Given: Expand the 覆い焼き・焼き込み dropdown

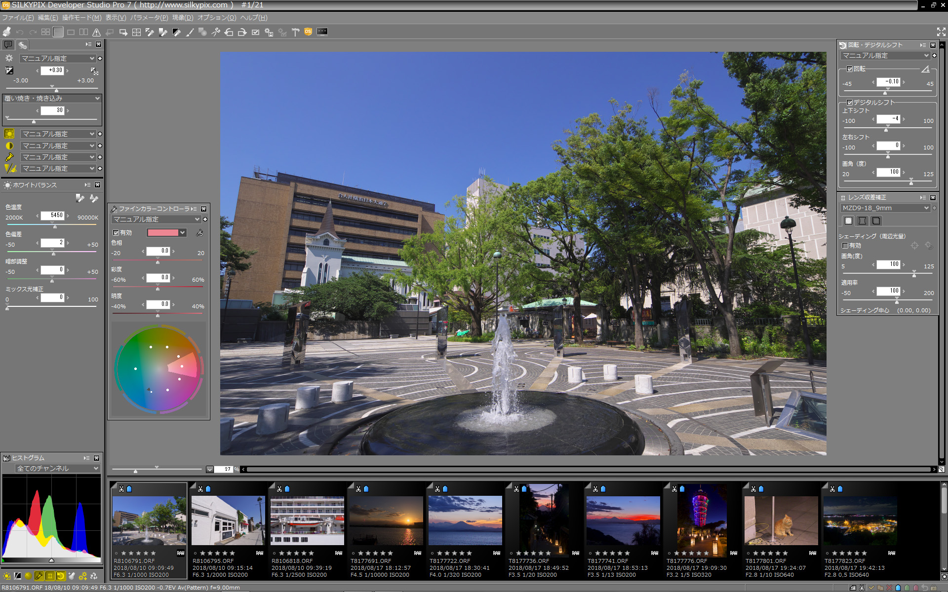Looking at the screenshot, I should 52,99.
